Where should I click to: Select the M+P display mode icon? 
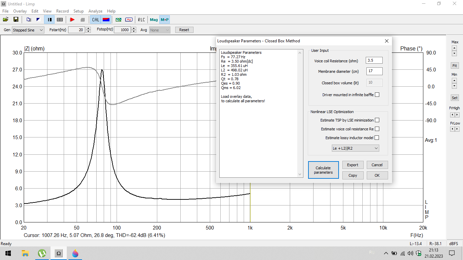[x=165, y=20]
